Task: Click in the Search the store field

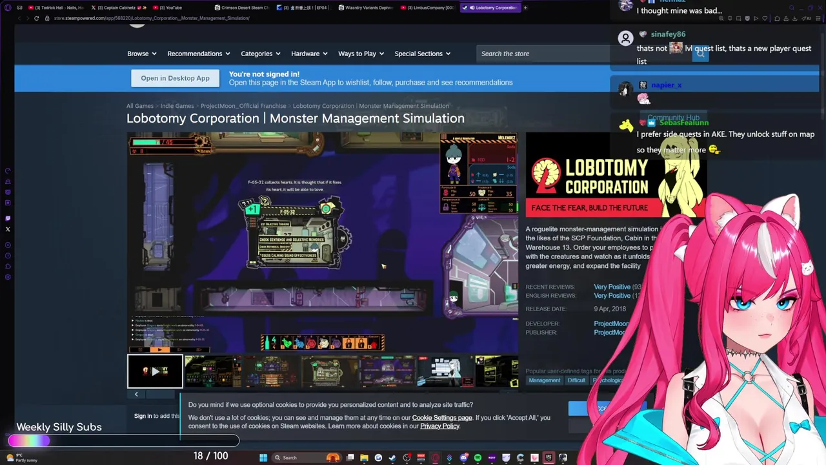Action: pyautogui.click(x=584, y=54)
